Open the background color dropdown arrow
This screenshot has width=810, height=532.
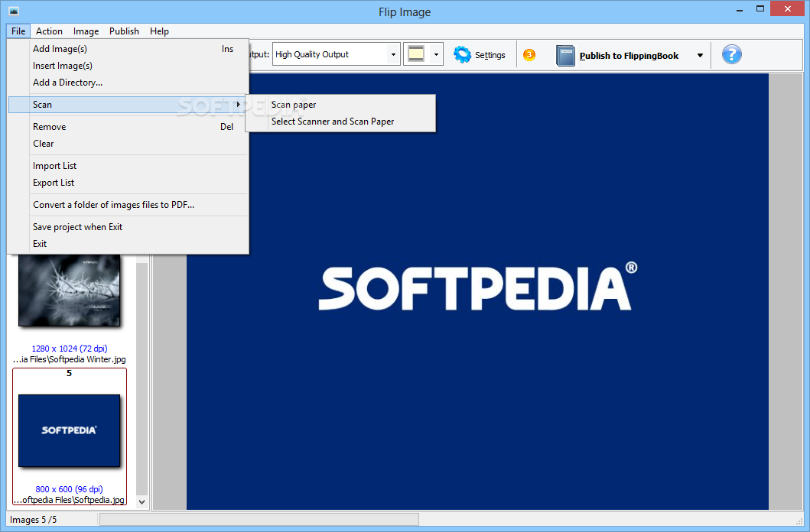coord(436,54)
